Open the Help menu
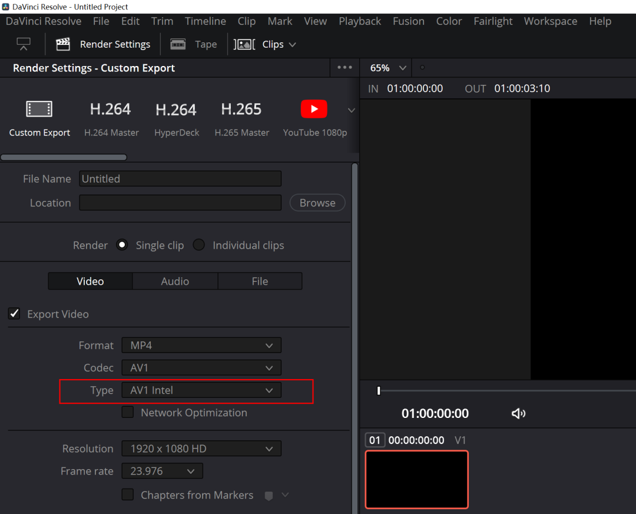The height and width of the screenshot is (514, 636). (600, 21)
